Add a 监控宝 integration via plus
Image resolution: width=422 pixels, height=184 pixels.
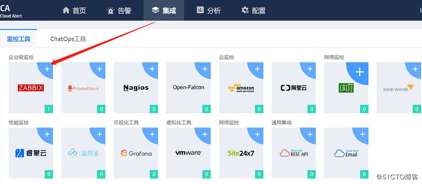pyautogui.click(x=100, y=134)
